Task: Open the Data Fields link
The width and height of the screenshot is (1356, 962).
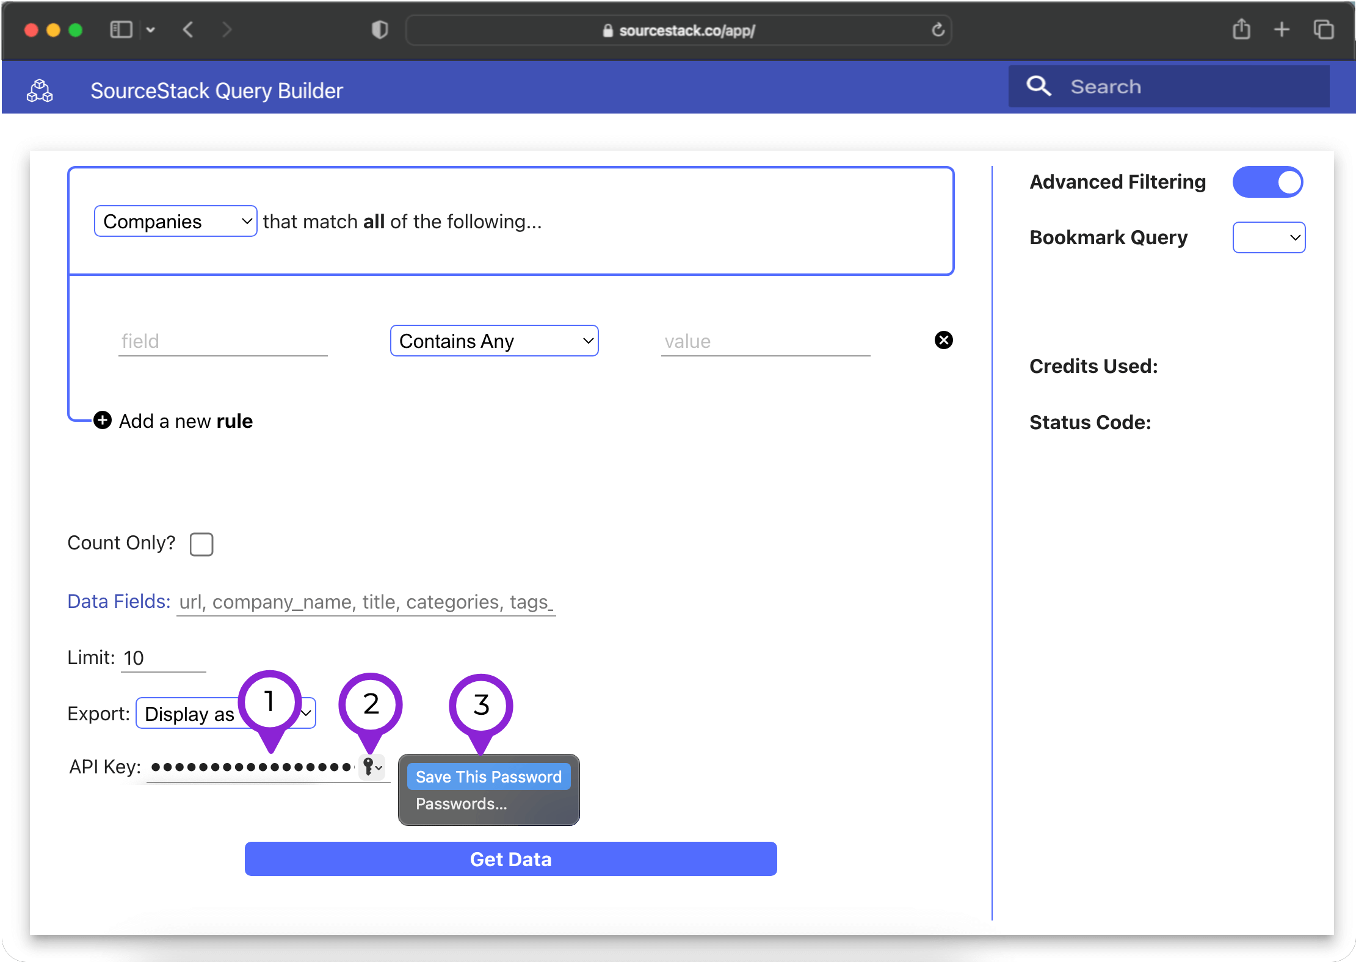Action: click(x=118, y=601)
